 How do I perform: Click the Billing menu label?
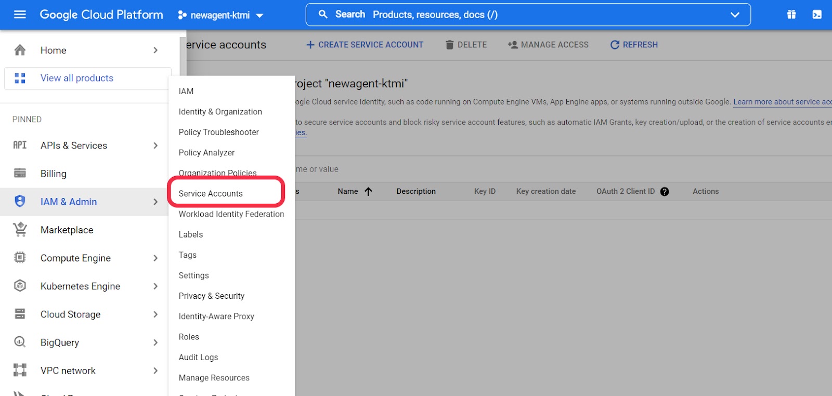point(54,174)
